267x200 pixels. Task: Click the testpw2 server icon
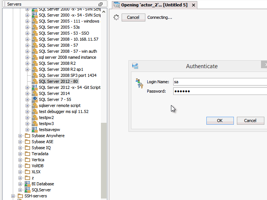[35, 118]
